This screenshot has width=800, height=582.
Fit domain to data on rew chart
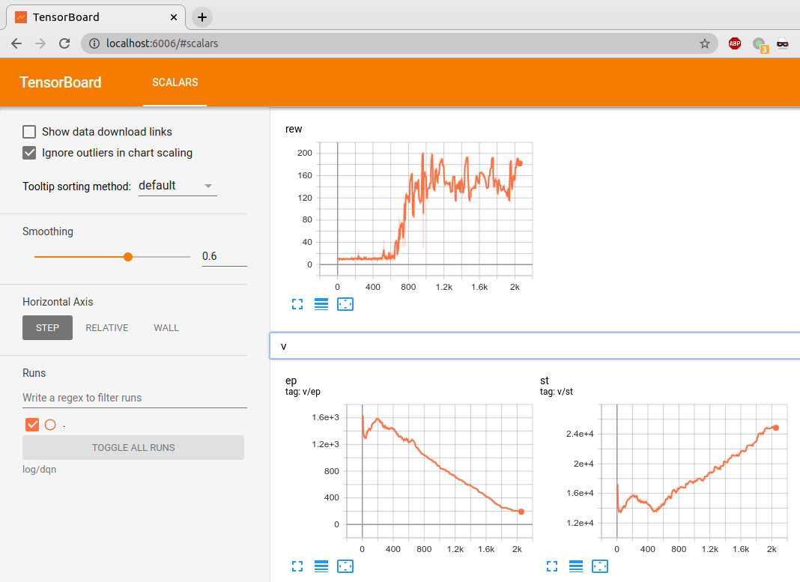[345, 305]
